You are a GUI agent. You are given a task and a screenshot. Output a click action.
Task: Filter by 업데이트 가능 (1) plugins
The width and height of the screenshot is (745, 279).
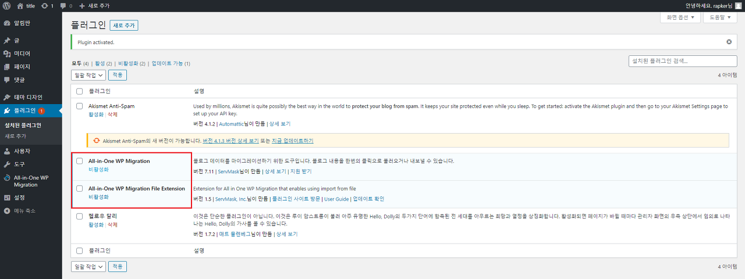click(171, 63)
